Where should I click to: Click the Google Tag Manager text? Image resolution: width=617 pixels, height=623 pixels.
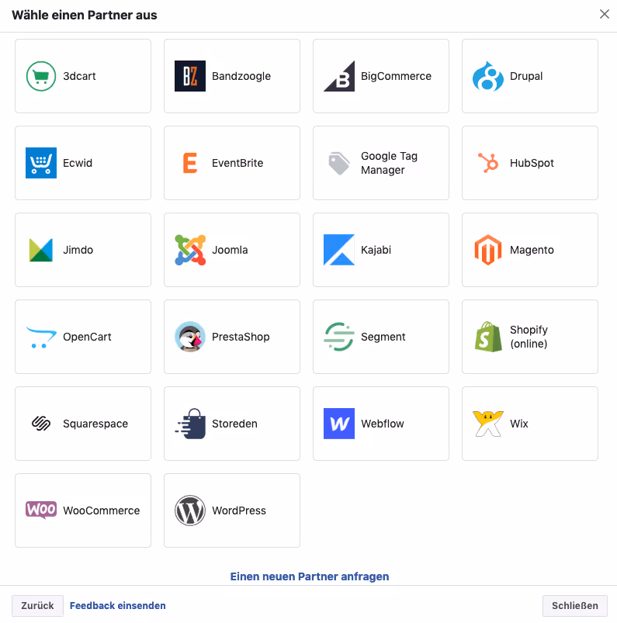click(x=389, y=163)
